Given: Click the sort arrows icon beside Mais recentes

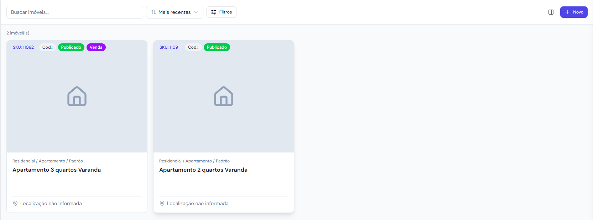Looking at the screenshot, I should pos(154,12).
